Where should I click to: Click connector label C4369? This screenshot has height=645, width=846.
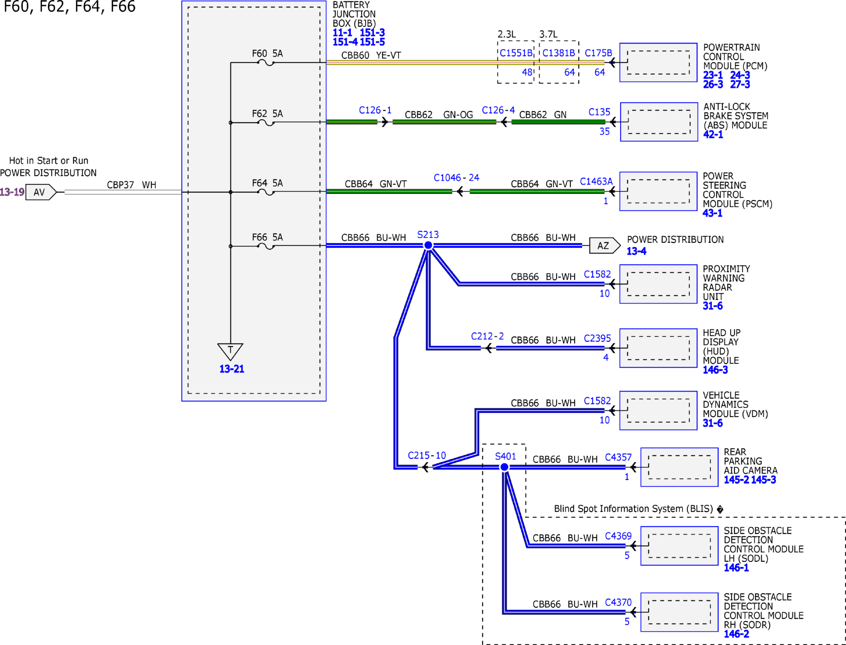(x=618, y=536)
